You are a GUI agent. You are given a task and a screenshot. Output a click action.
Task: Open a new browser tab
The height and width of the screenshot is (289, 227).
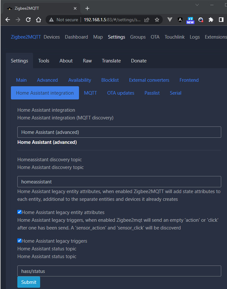(87, 8)
